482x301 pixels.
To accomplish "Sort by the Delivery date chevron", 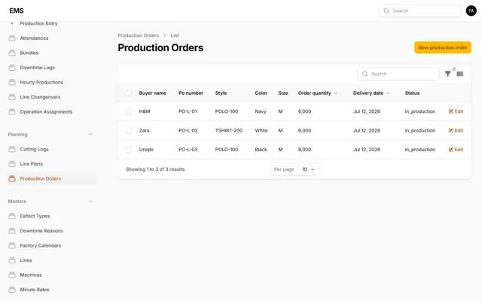I will coord(388,93).
